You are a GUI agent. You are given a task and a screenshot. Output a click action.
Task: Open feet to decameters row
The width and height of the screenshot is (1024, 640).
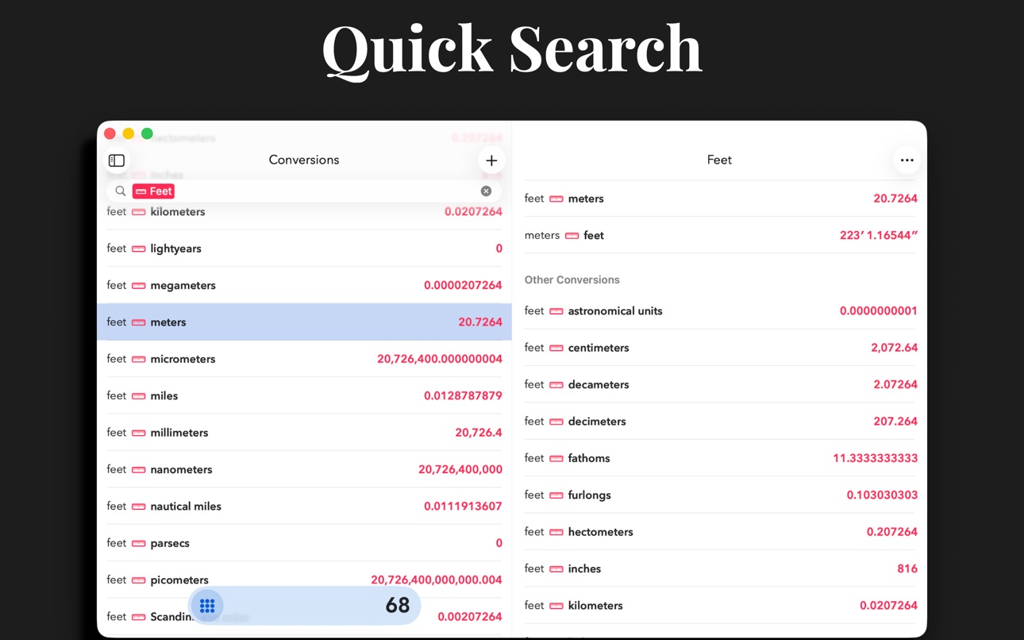(721, 384)
